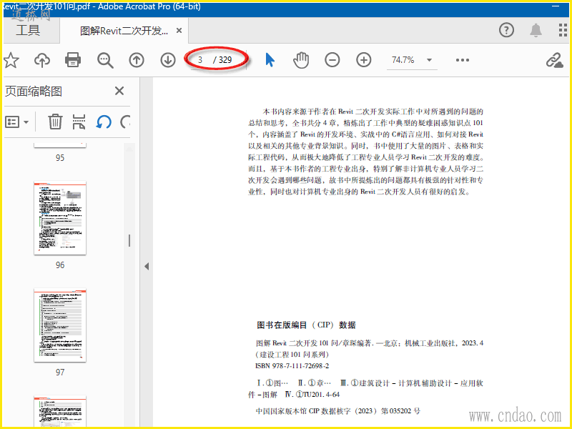The height and width of the screenshot is (429, 572).
Task: Rotate pages counterclockwise
Action: [x=104, y=122]
